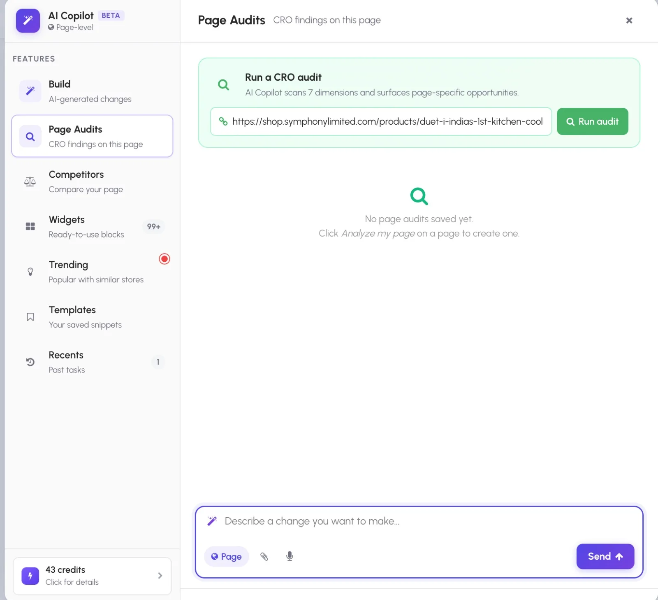Open the 43 credits details card

[x=92, y=576]
